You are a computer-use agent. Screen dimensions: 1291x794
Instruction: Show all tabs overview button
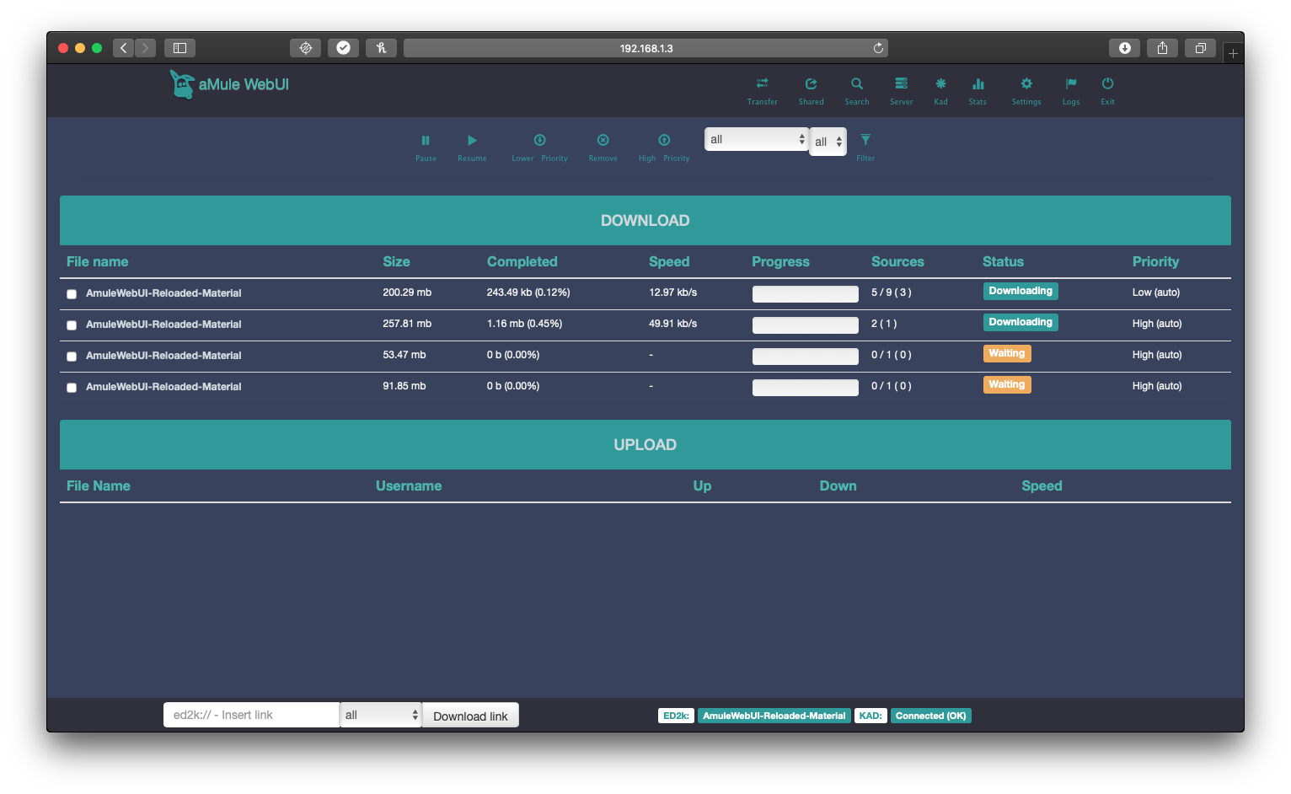(x=1200, y=48)
